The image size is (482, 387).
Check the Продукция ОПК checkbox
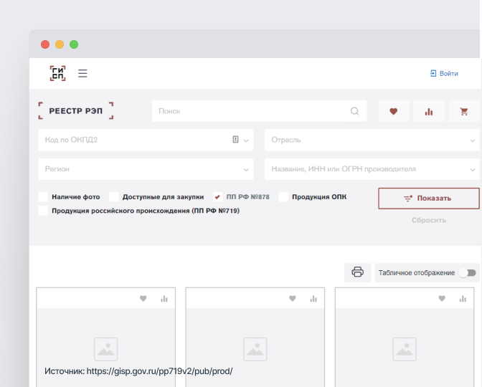pyautogui.click(x=283, y=196)
